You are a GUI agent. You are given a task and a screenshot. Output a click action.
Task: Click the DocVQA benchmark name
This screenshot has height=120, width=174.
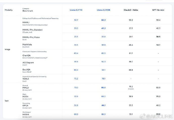click(26, 70)
